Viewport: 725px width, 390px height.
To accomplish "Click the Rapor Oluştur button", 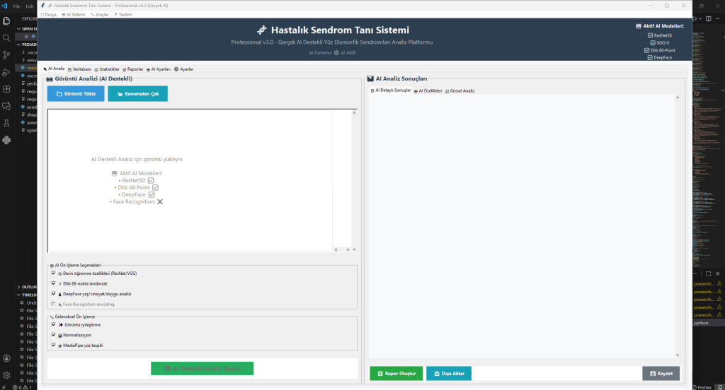I will (396, 373).
